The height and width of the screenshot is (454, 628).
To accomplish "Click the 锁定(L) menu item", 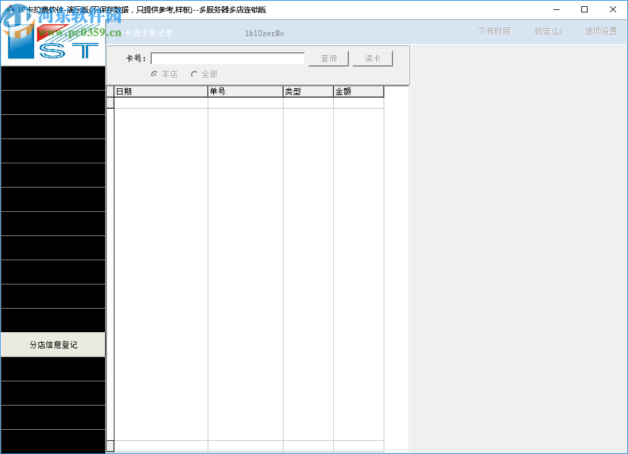I will [x=548, y=31].
